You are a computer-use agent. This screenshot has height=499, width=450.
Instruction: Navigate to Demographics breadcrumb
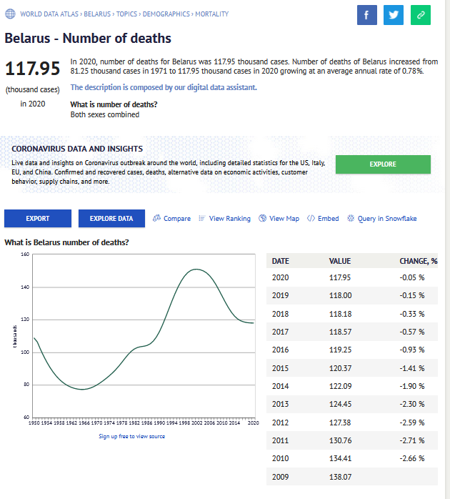[166, 14]
